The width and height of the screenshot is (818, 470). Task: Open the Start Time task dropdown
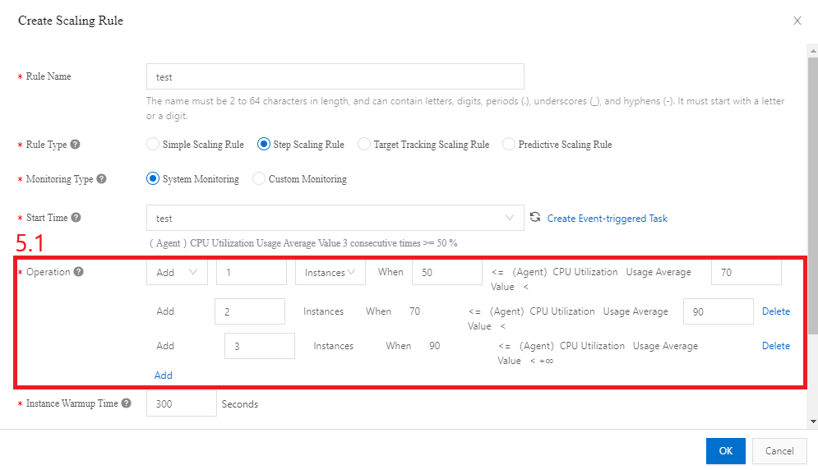(335, 219)
